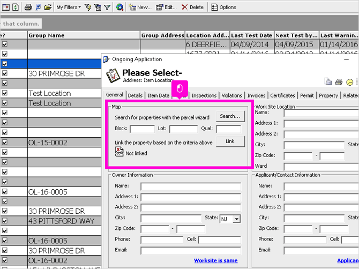Click the Work Site Location Name field
Image resolution: width=359 pixels, height=269 pixels.
tap(321, 113)
